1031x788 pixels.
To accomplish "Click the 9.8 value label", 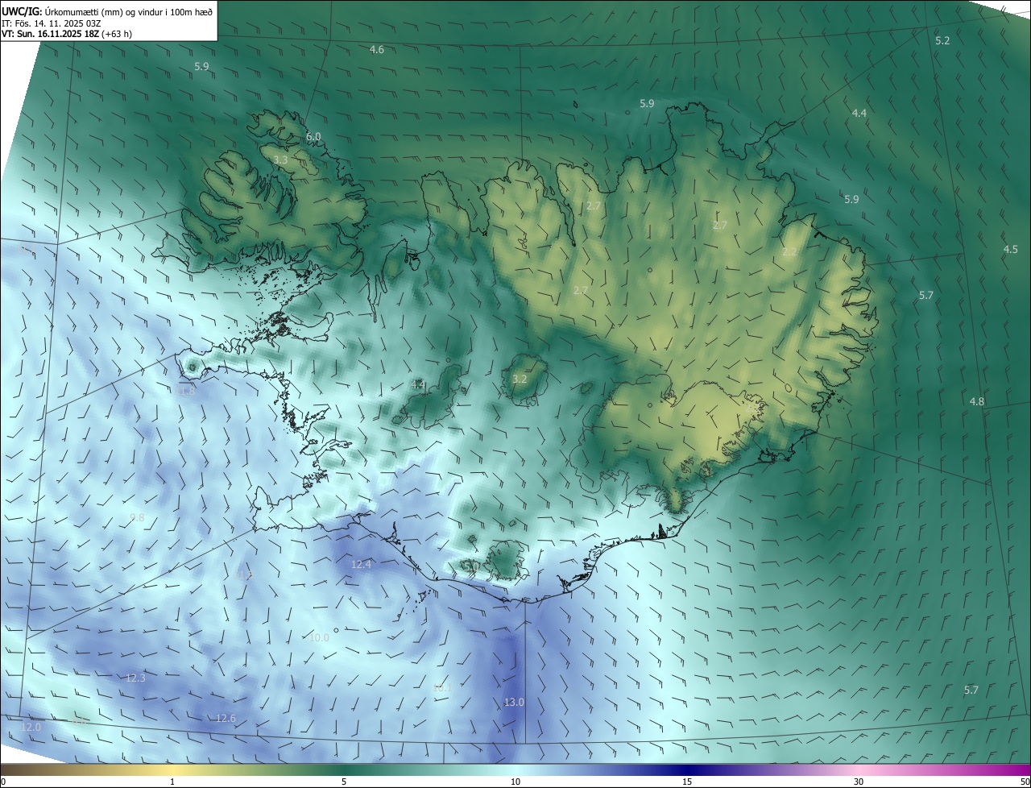I will (136, 517).
